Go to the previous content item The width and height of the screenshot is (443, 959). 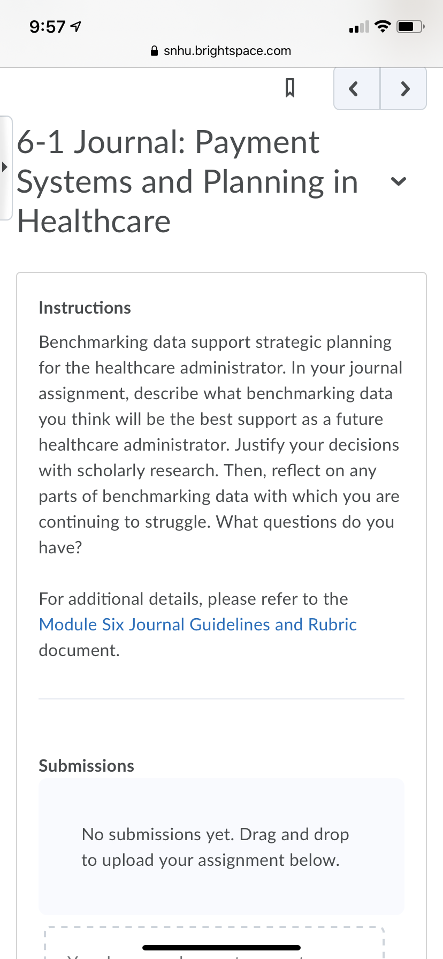click(357, 88)
